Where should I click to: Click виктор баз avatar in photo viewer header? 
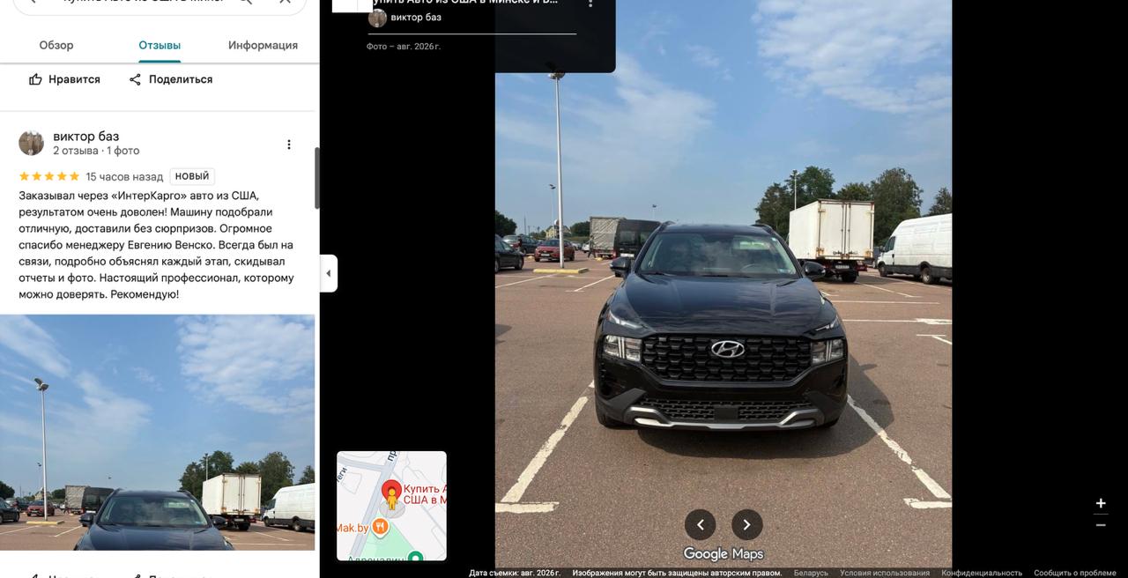coord(377,18)
